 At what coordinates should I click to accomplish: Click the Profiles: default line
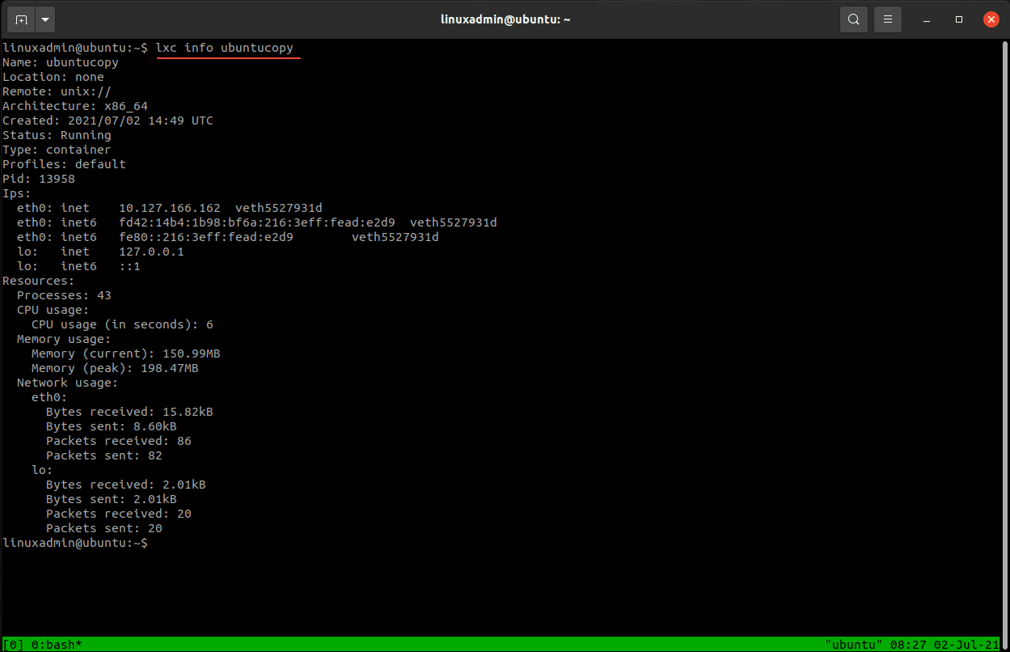(x=64, y=164)
